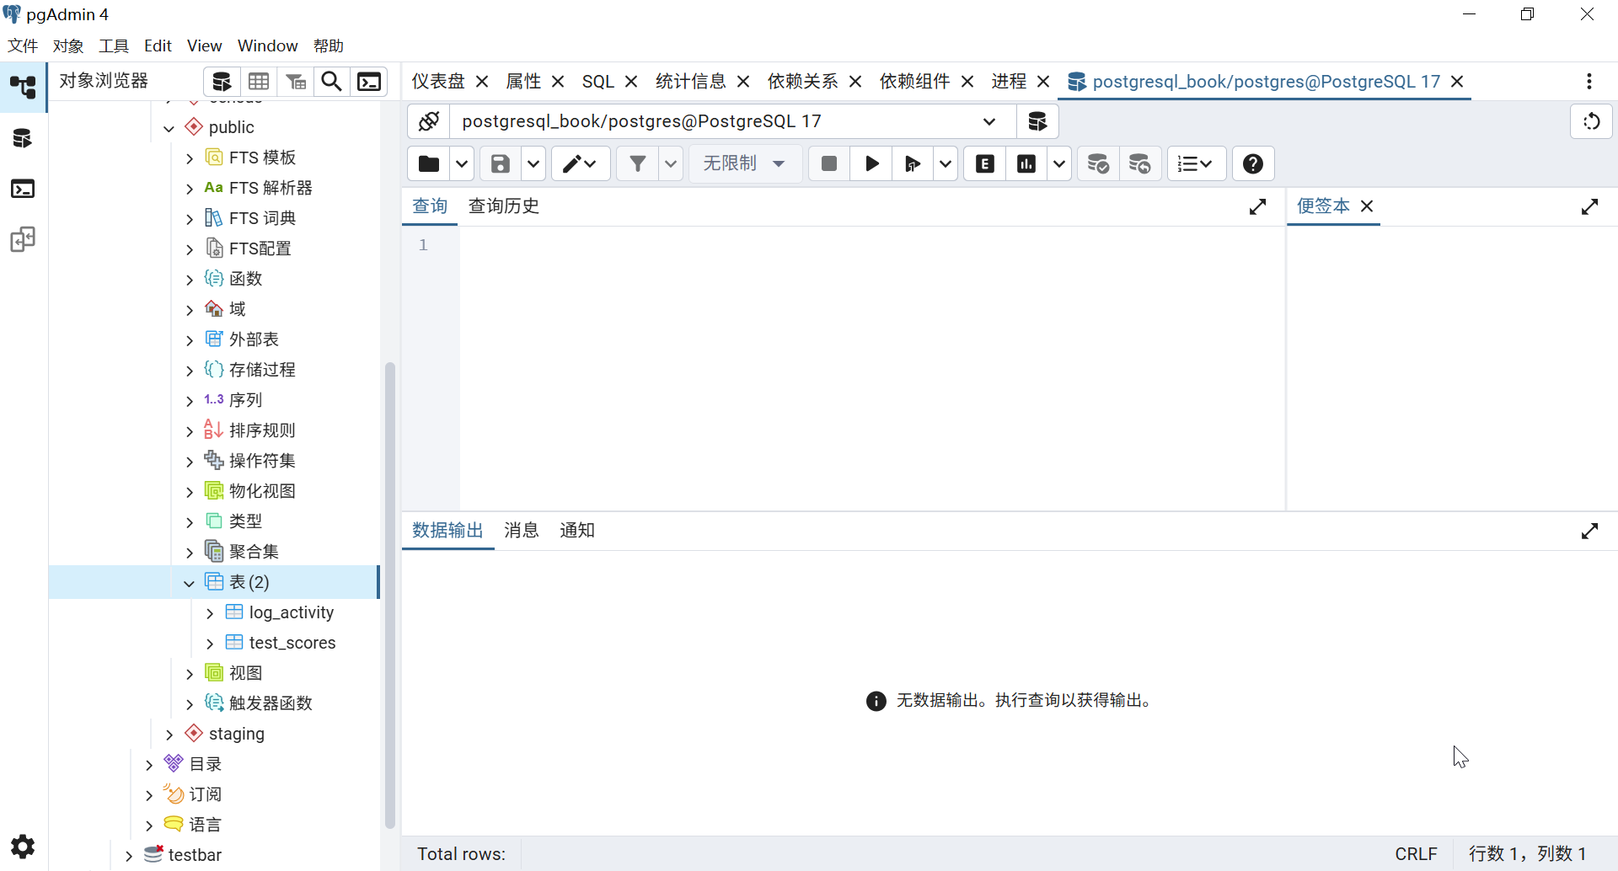Open the 工具 menu
This screenshot has height=871, width=1618.
tap(114, 45)
